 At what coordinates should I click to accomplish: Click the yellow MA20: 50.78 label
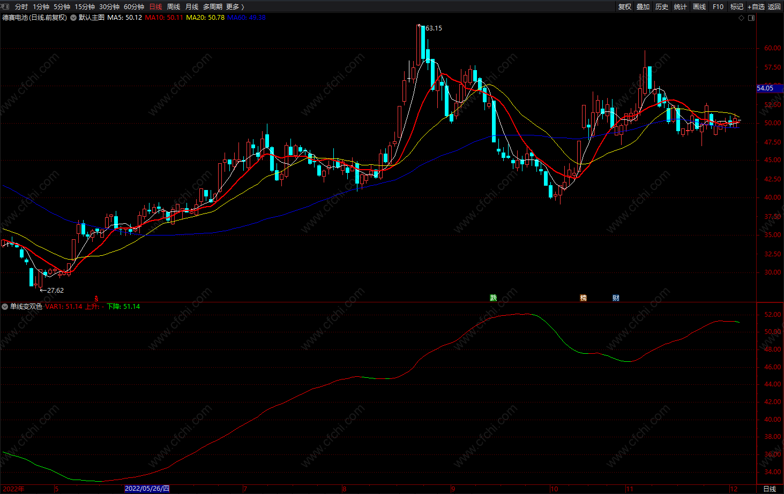(x=205, y=18)
